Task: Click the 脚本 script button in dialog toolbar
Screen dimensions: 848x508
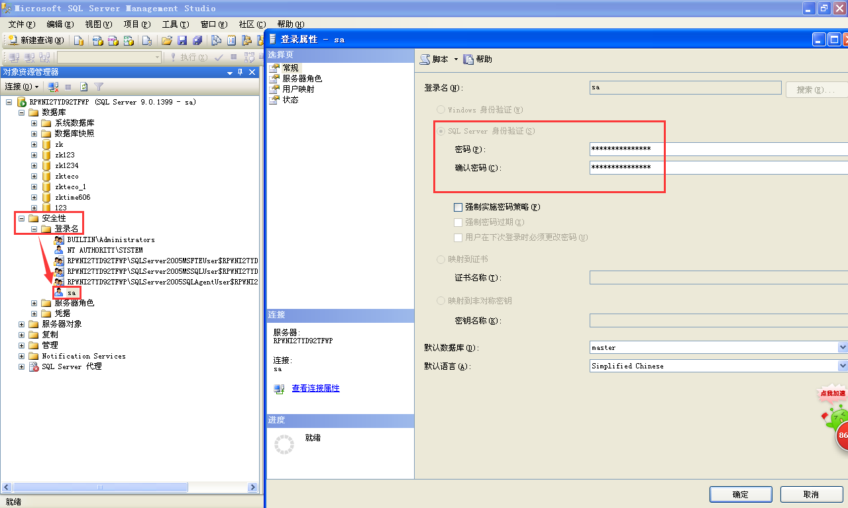Action: coord(435,60)
